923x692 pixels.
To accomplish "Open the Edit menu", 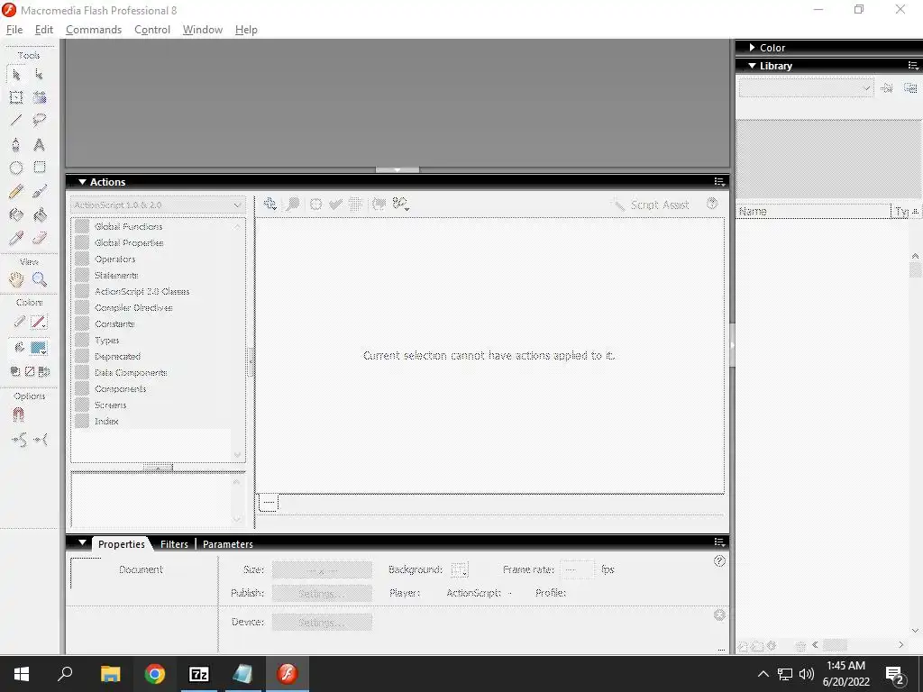I will point(44,30).
